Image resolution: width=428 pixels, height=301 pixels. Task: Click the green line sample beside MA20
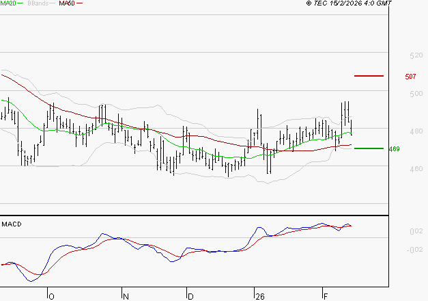click(22, 4)
